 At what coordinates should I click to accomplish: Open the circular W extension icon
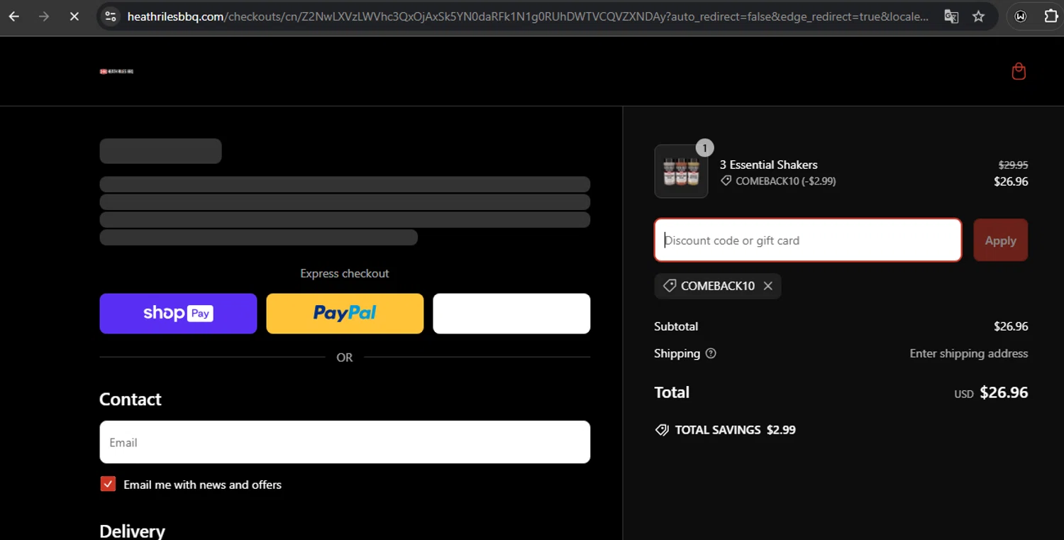coord(1021,16)
